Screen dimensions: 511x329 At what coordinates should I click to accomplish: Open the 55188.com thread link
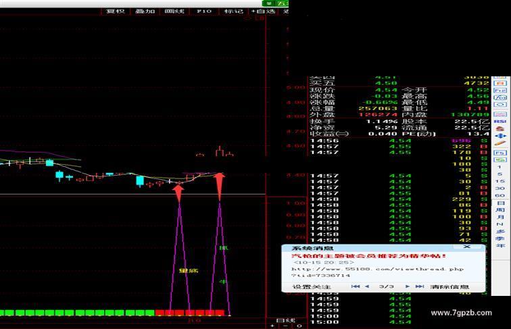[377, 272]
